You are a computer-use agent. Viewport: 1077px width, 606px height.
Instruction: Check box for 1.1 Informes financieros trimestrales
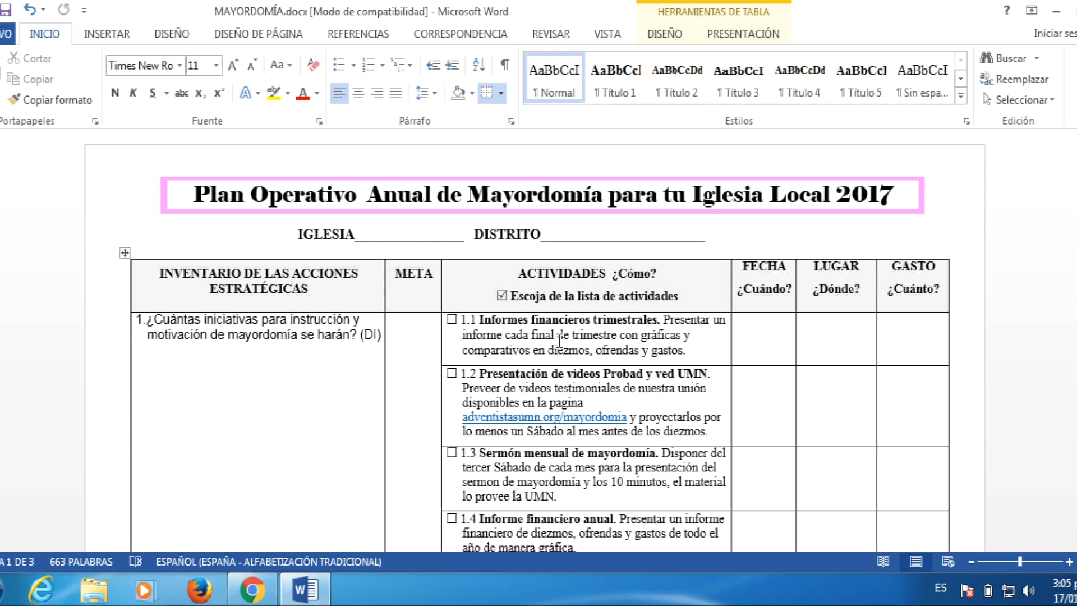click(452, 319)
